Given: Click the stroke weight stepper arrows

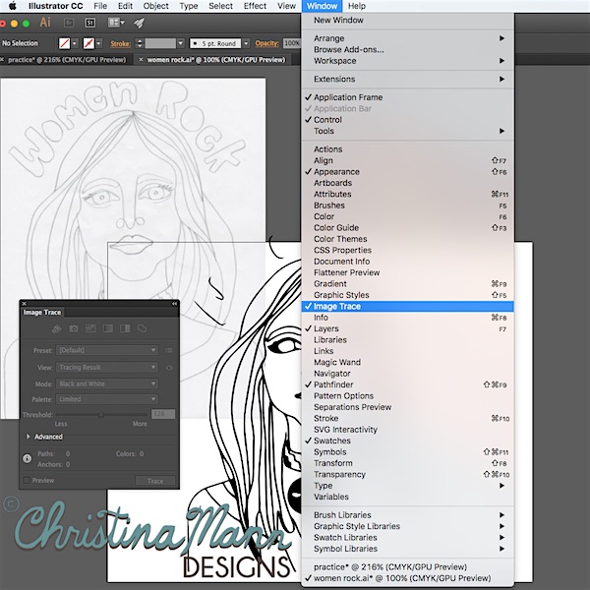Looking at the screenshot, I should [x=140, y=43].
